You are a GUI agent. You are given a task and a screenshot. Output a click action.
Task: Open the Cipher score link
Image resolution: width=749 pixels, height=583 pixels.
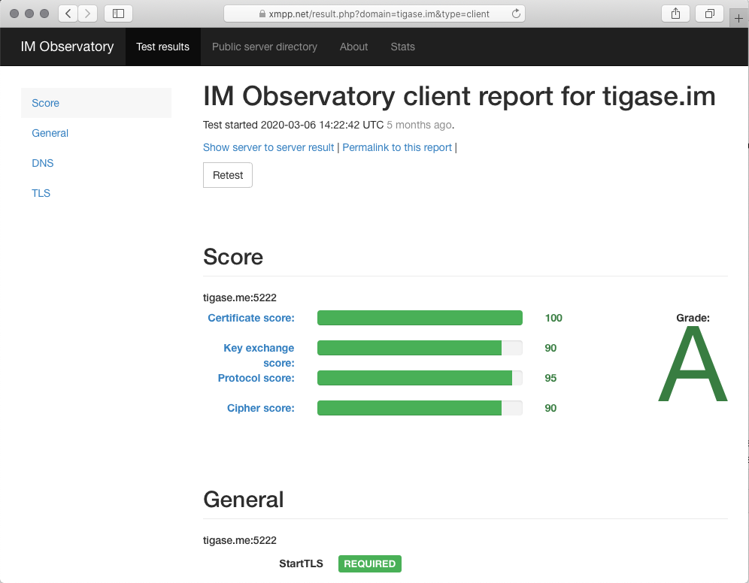(x=261, y=408)
